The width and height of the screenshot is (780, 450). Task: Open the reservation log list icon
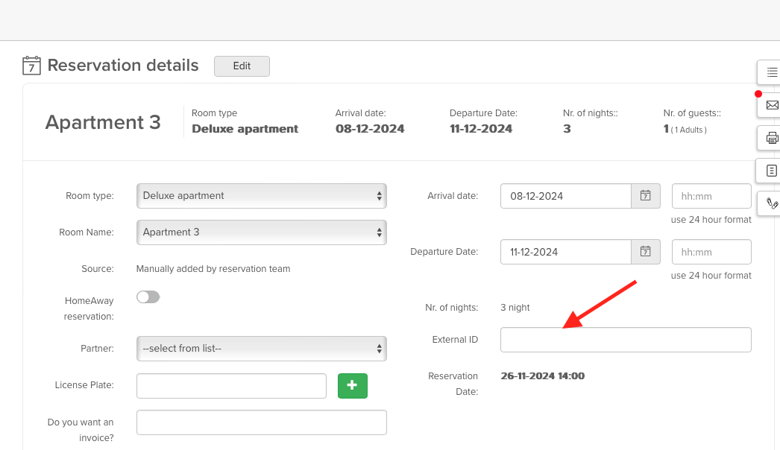771,72
